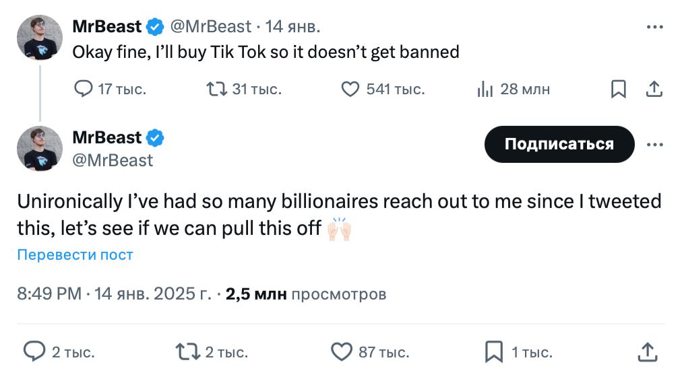682x377 pixels.
Task: Click Перевести пост translate link
Action: (75, 255)
